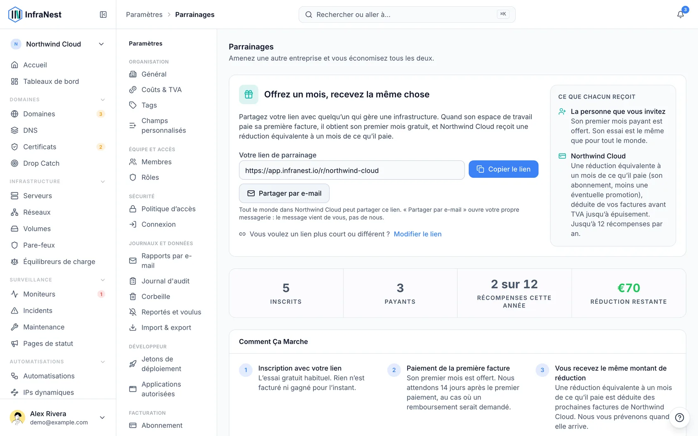Focus the Rechercher ou aller à search field
This screenshot has width=698, height=436.
click(x=407, y=14)
